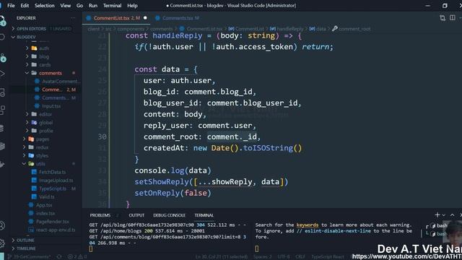Screen dimensions: 462x260
Task: Switch to the Comments.tsx editor tab
Action: 178,18
